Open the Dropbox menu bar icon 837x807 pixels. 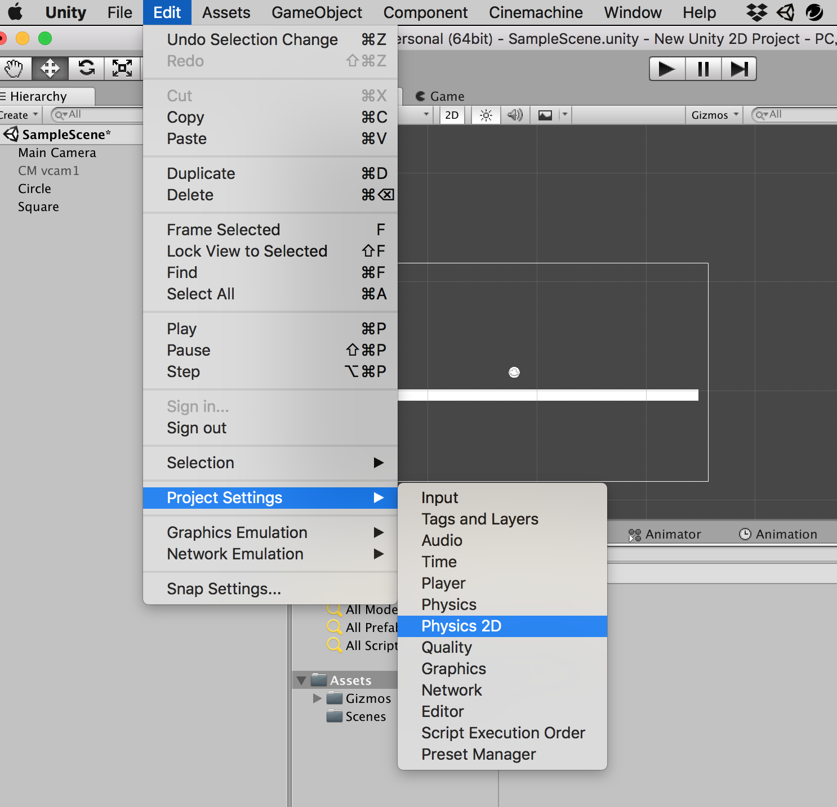[756, 12]
